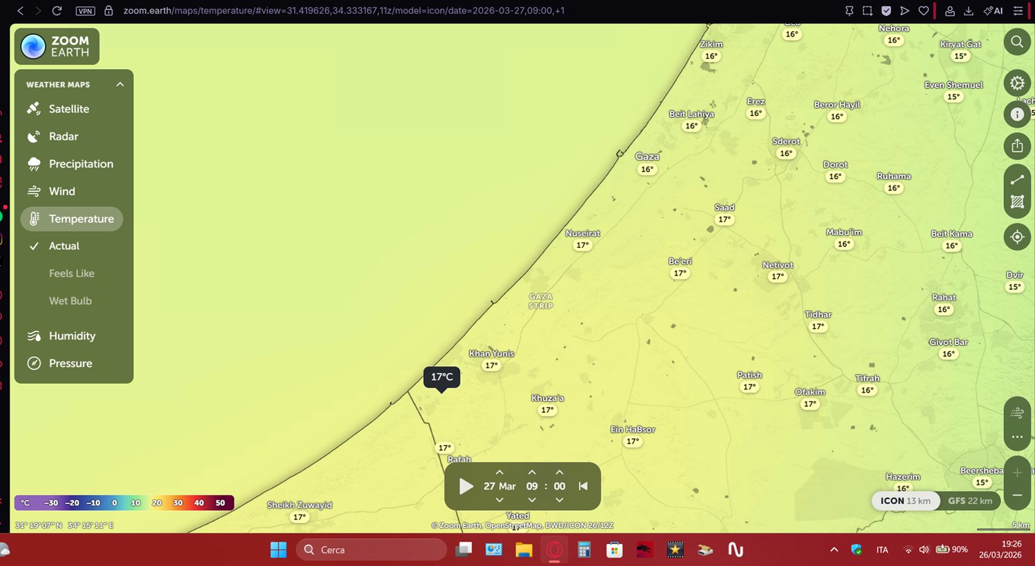Click the temperature color scale legend
The height and width of the screenshot is (566, 1035).
coord(124,502)
